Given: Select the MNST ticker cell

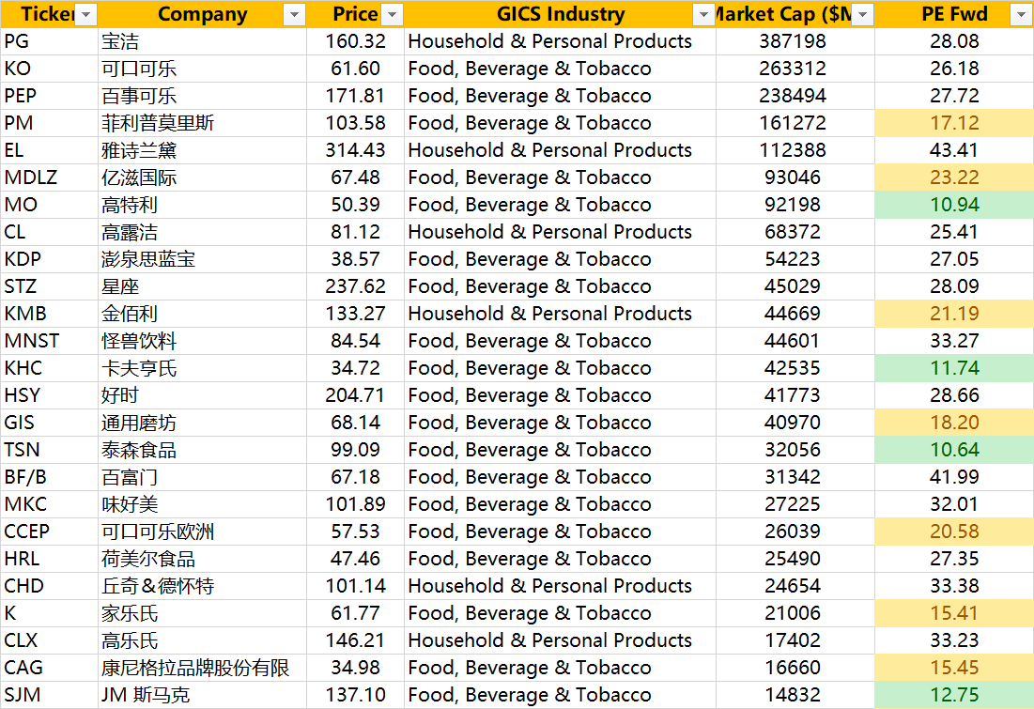Looking at the screenshot, I should (x=50, y=341).
